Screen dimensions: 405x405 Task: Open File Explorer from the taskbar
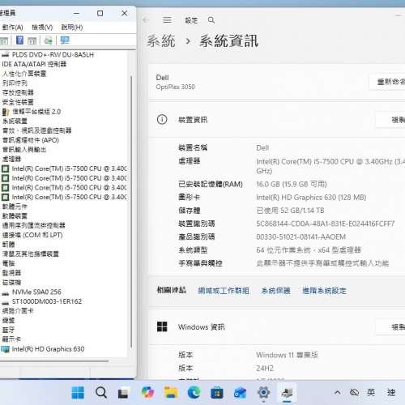coord(171,392)
